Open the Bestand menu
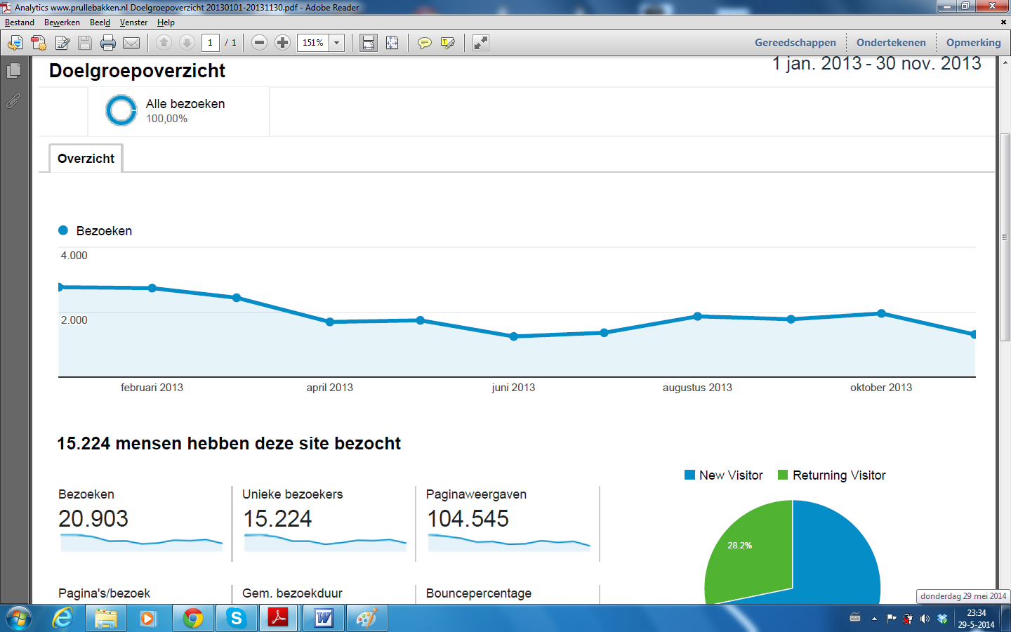 pos(20,22)
